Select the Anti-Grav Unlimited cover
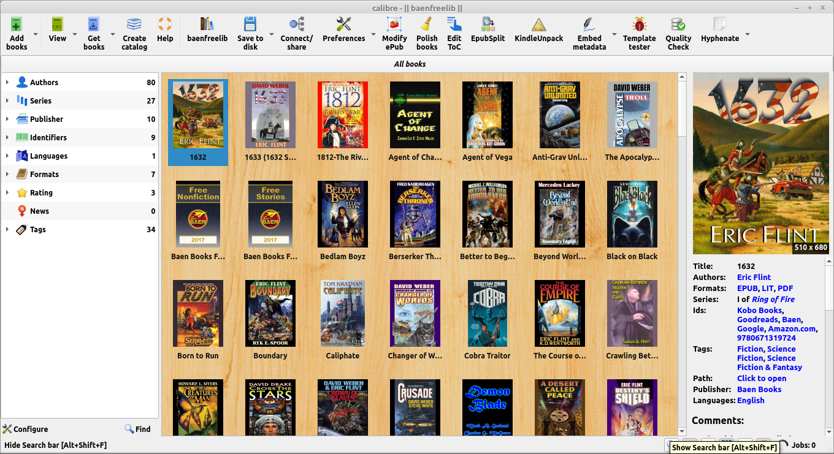The image size is (834, 454). (x=560, y=115)
